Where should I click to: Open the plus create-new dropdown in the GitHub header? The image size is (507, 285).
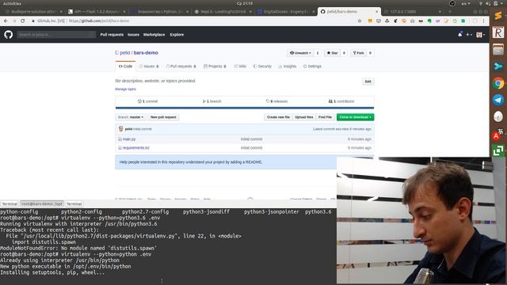469,35
